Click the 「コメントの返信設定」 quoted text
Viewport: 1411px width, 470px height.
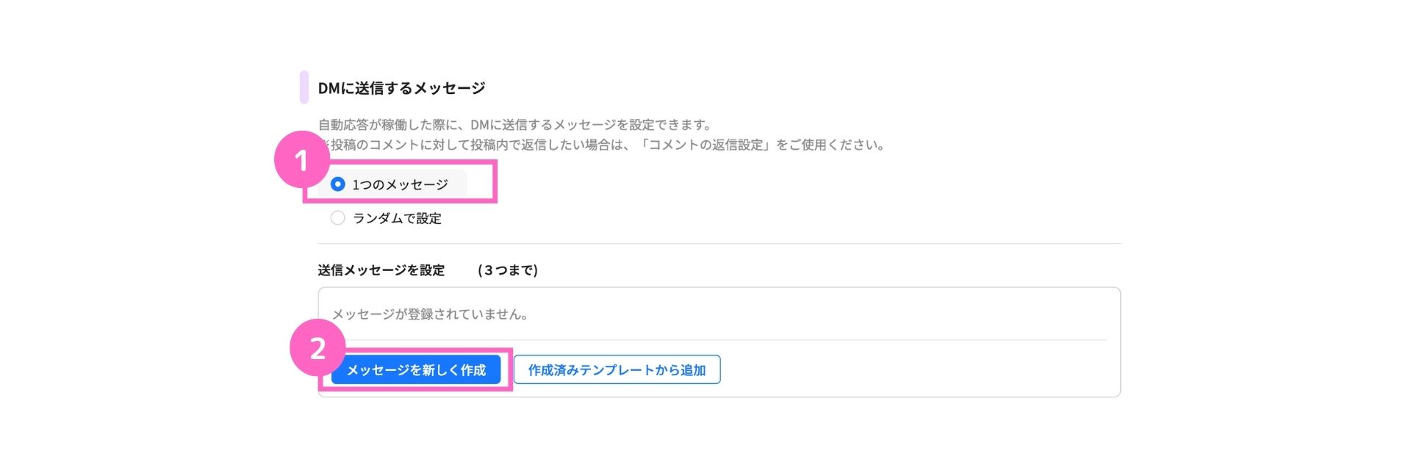pyautogui.click(x=705, y=145)
